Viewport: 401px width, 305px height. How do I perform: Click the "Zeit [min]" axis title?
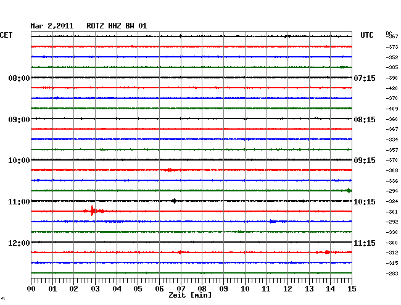(x=190, y=295)
